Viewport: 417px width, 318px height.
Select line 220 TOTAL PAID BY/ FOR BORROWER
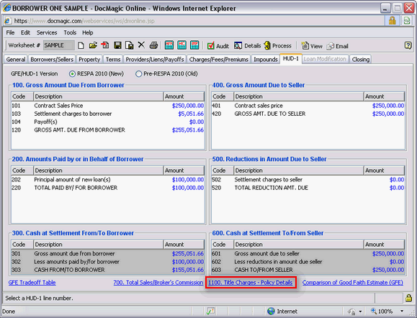[x=108, y=188]
